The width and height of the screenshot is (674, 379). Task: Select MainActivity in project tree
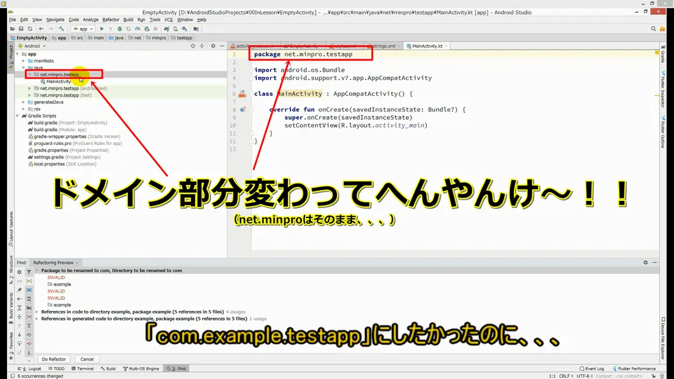58,81
